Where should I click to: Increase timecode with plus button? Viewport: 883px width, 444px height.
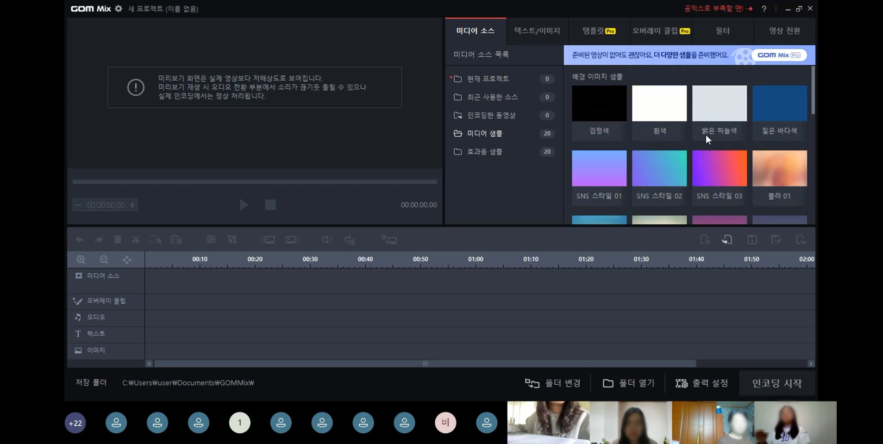(x=132, y=205)
